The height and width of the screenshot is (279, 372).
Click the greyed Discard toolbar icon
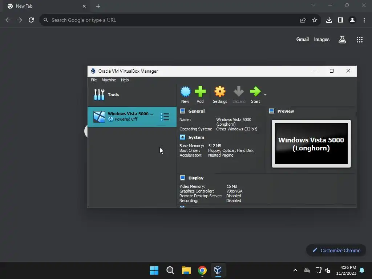[x=239, y=92]
